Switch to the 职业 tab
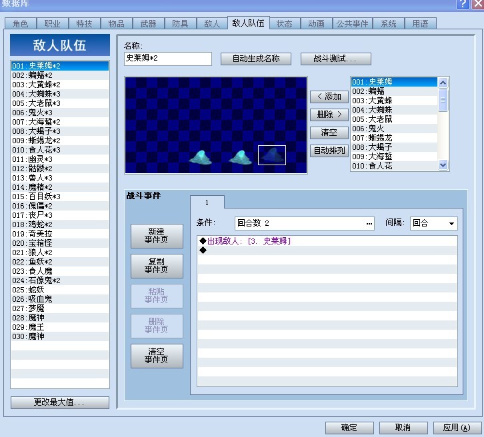484x437 pixels. click(x=53, y=23)
